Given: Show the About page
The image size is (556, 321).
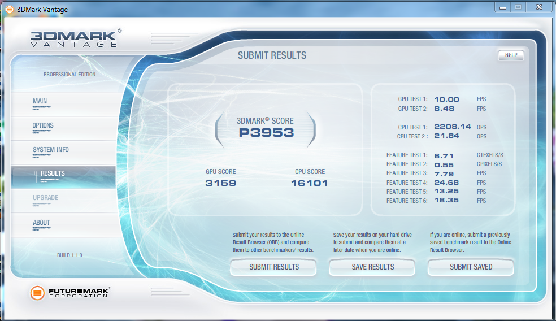Looking at the screenshot, I should pos(41,223).
